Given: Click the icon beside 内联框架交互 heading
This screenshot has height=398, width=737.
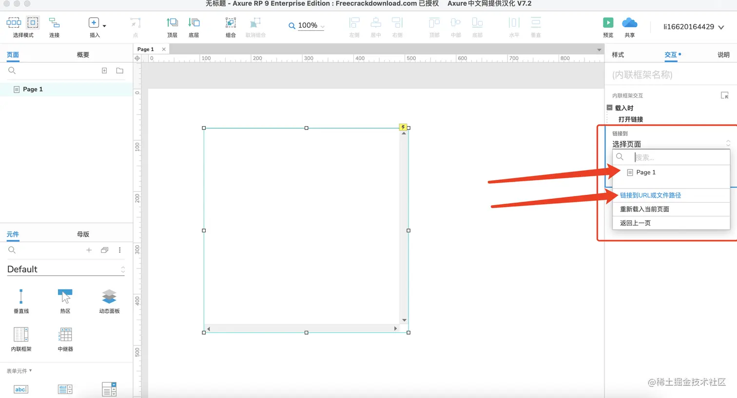Looking at the screenshot, I should pos(725,95).
